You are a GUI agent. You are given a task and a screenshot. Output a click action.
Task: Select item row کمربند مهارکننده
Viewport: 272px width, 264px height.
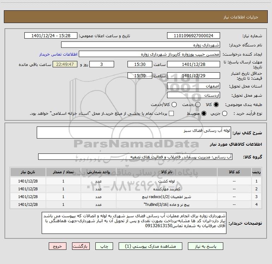coord(136,189)
